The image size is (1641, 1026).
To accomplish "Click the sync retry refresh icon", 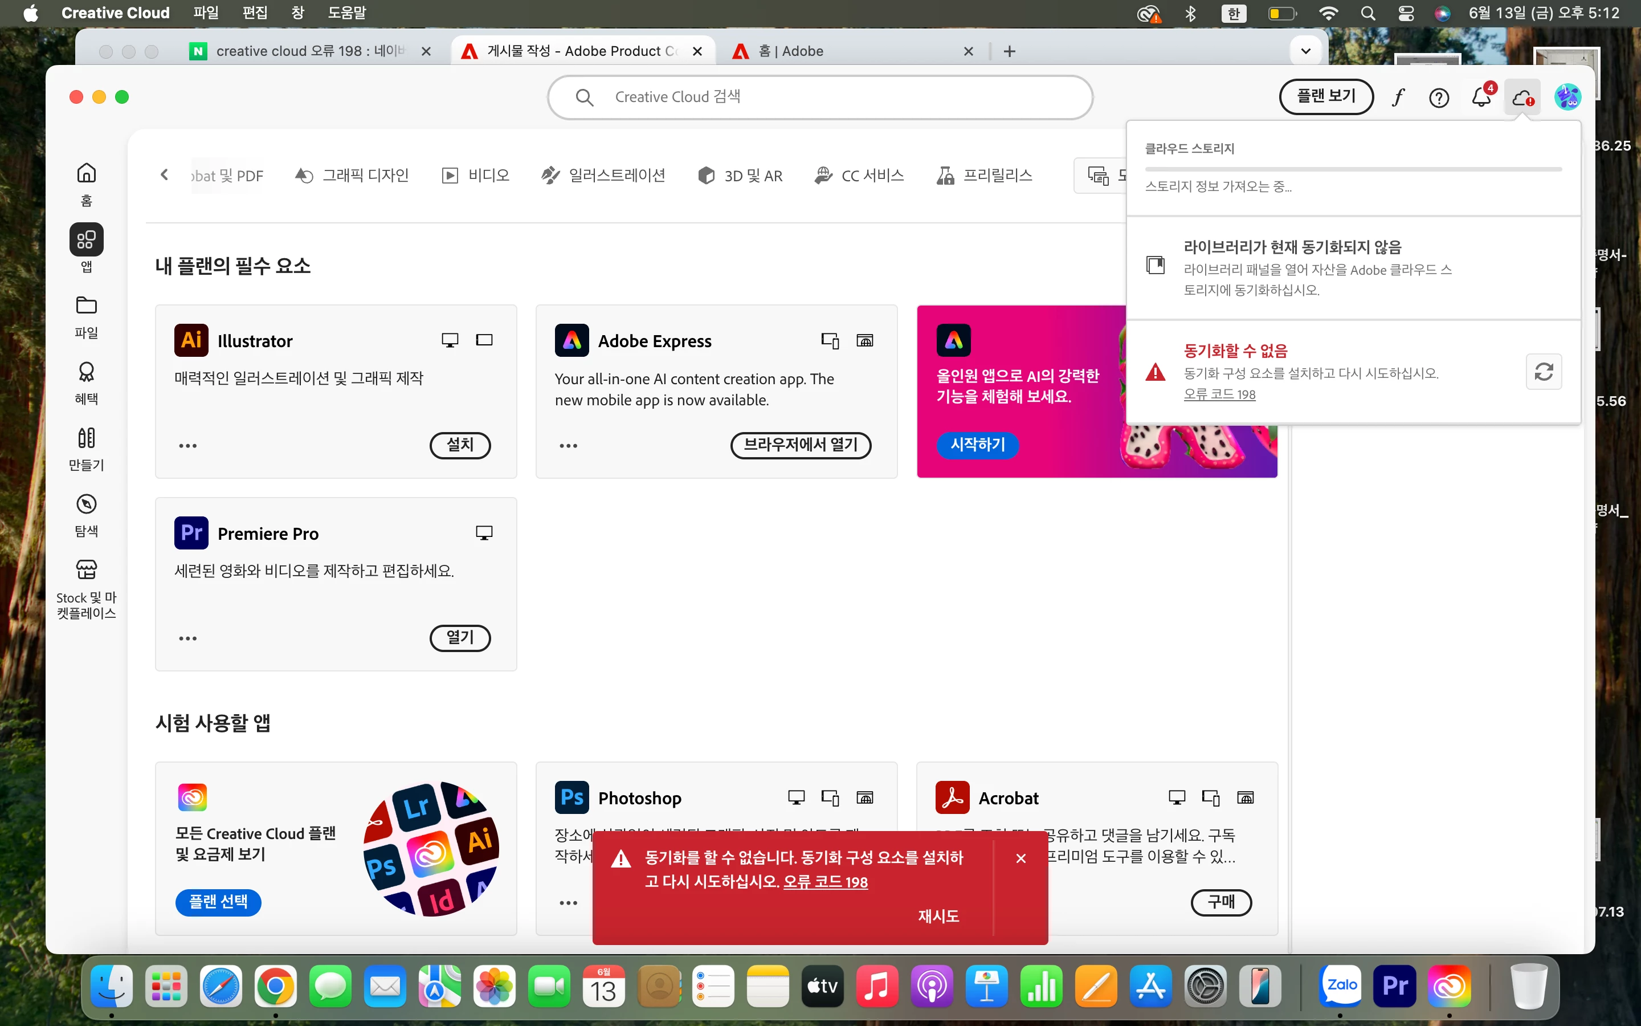I will point(1544,372).
